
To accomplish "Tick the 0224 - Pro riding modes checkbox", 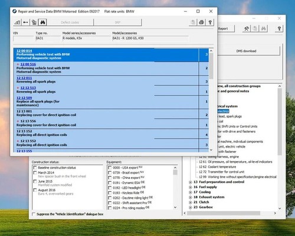I will pos(110,208).
